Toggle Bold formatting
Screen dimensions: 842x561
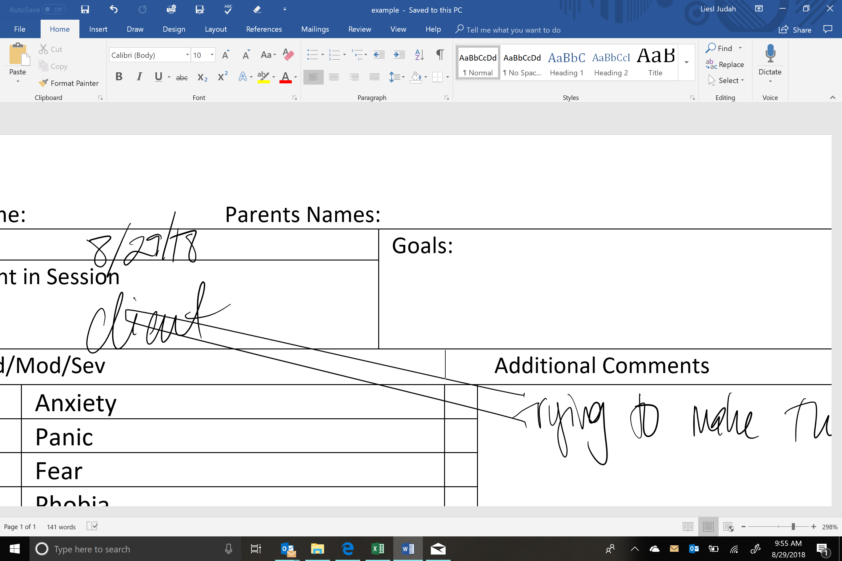[x=119, y=77]
